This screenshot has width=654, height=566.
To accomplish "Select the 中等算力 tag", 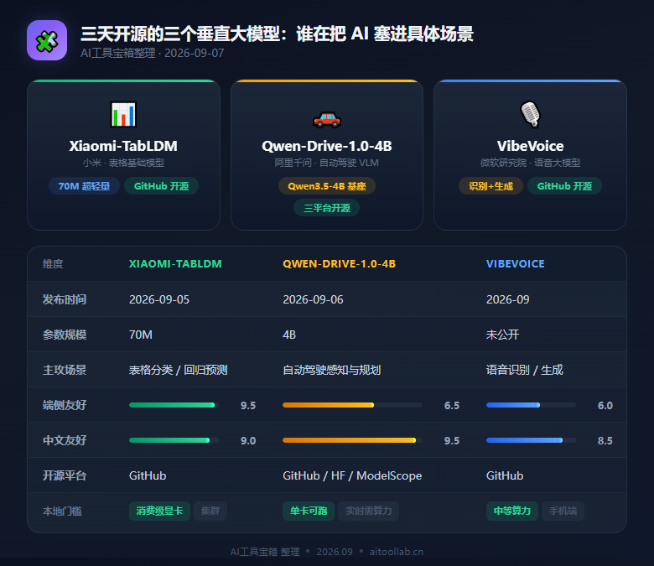I will [512, 511].
